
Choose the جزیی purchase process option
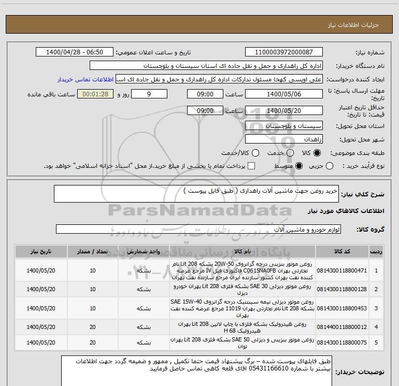(x=330, y=166)
